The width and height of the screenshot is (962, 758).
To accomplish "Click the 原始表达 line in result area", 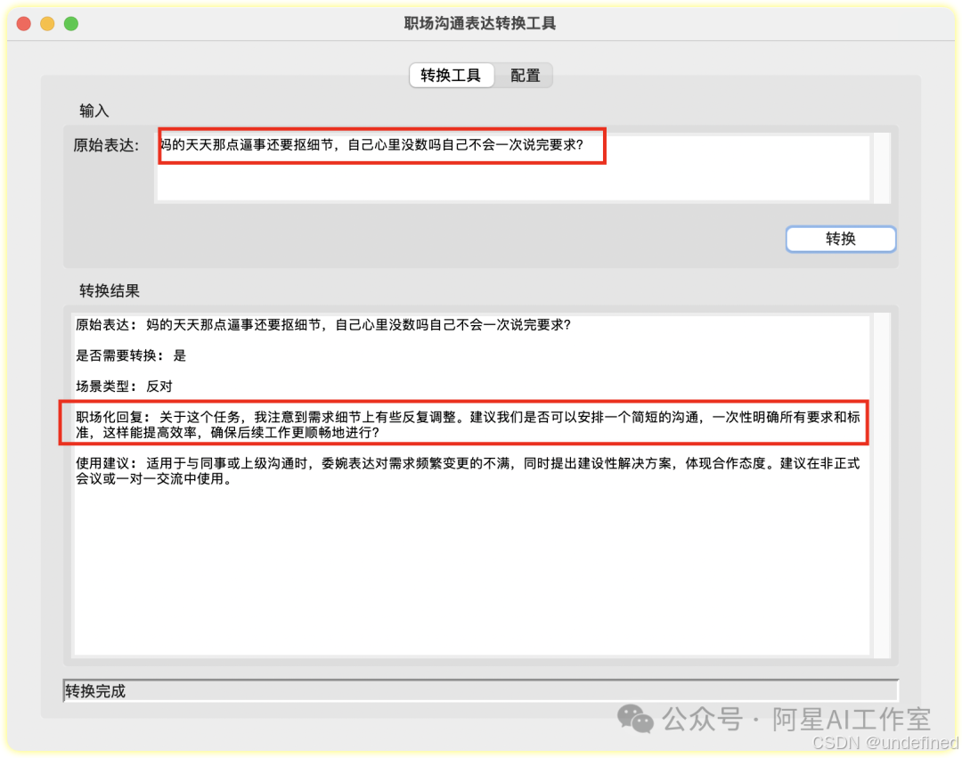I will point(323,325).
